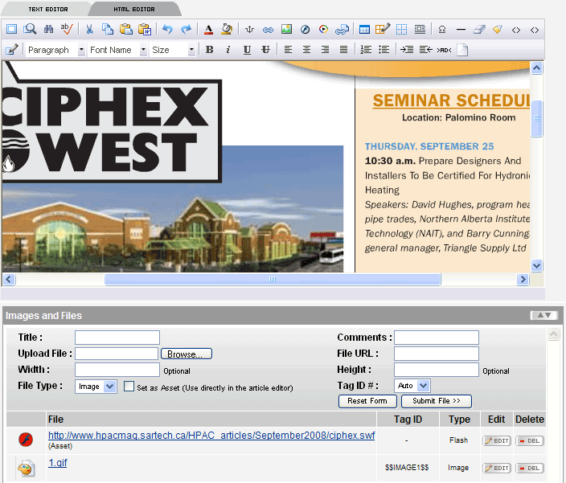The image size is (566, 483).
Task: Open the ciphex.swf file link
Action: 211,436
